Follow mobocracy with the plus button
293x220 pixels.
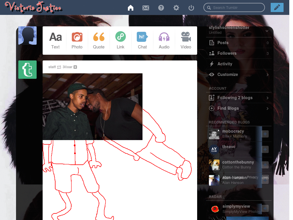coord(265,134)
